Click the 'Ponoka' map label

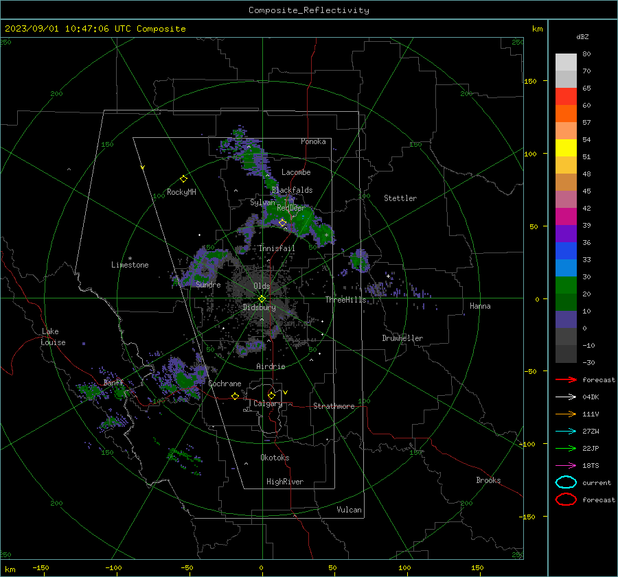(x=313, y=141)
